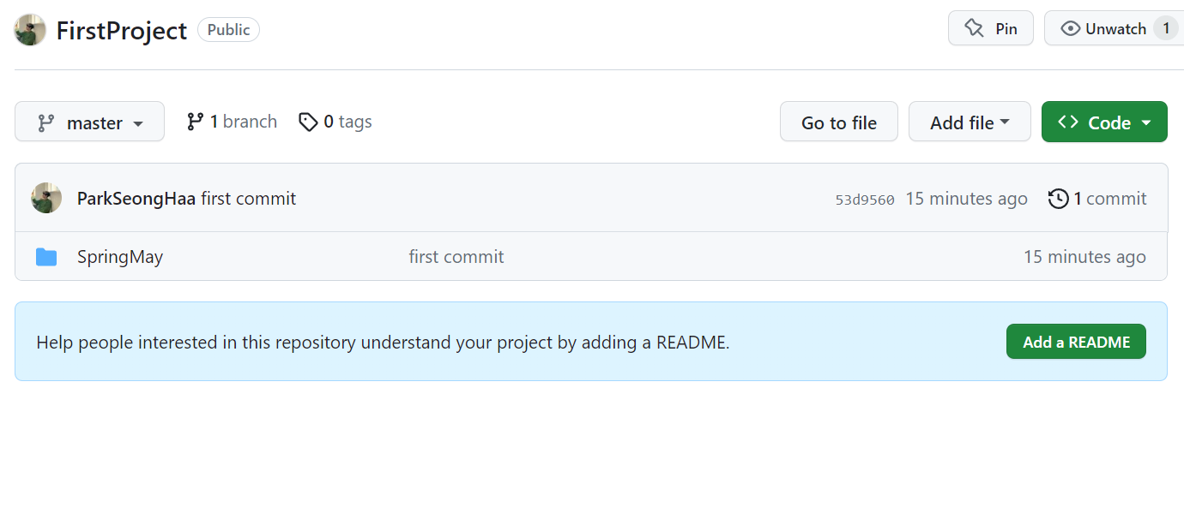Open the FirstProject repository title link
This screenshot has height=507, width=1184.
point(121,30)
